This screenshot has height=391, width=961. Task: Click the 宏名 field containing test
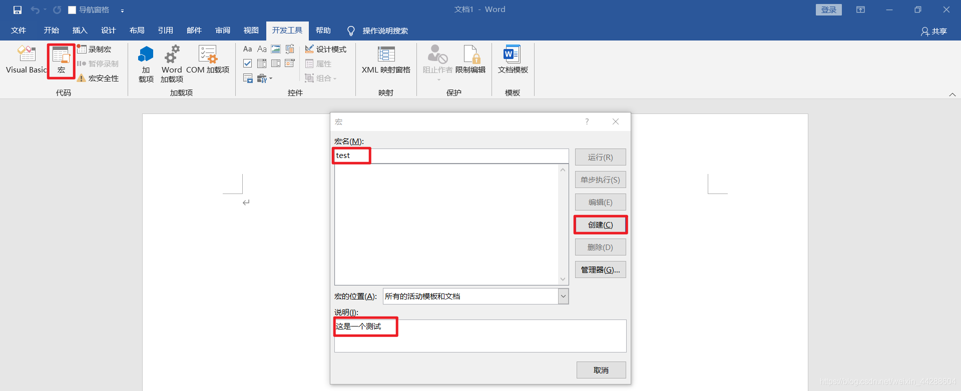pos(451,155)
